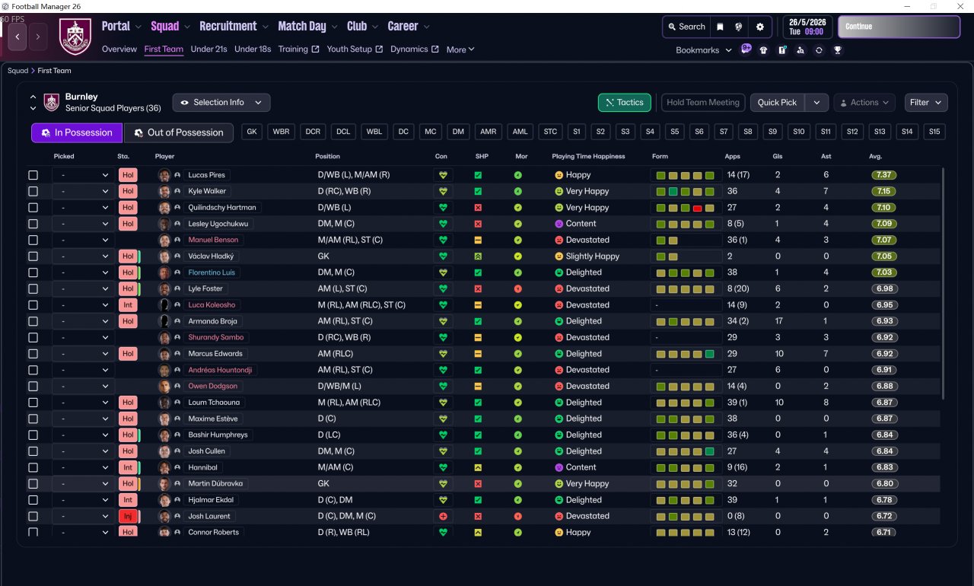Open Picked dropdown for Kyle Walker

point(83,192)
